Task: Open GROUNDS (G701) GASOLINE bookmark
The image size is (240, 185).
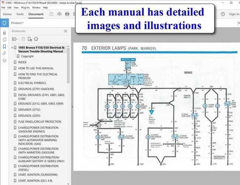Action: [36, 89]
